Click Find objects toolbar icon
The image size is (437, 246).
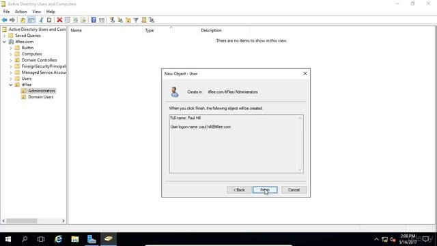click(144, 20)
